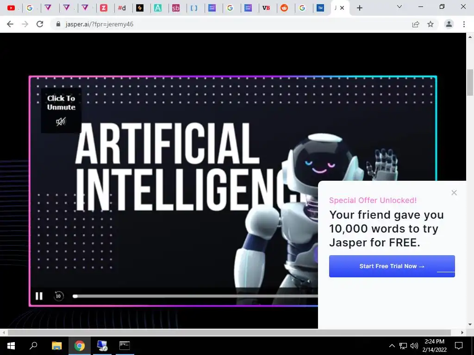The image size is (474, 355).
Task: Switch to the black S icon tab
Action: pos(140,8)
